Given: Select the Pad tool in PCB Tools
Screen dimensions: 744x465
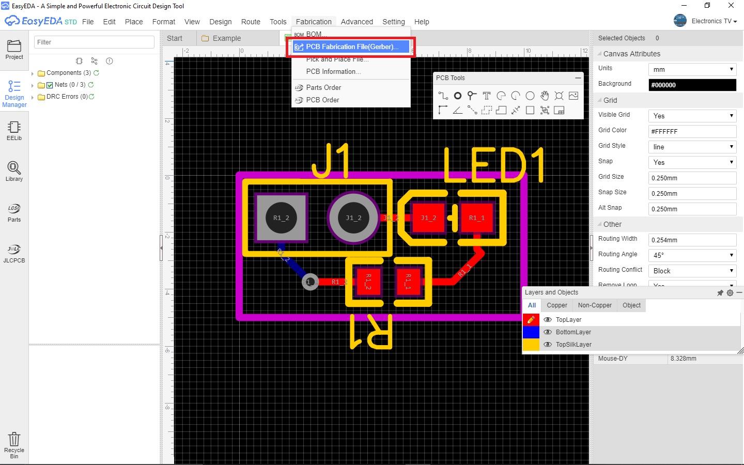Looking at the screenshot, I should [x=457, y=96].
